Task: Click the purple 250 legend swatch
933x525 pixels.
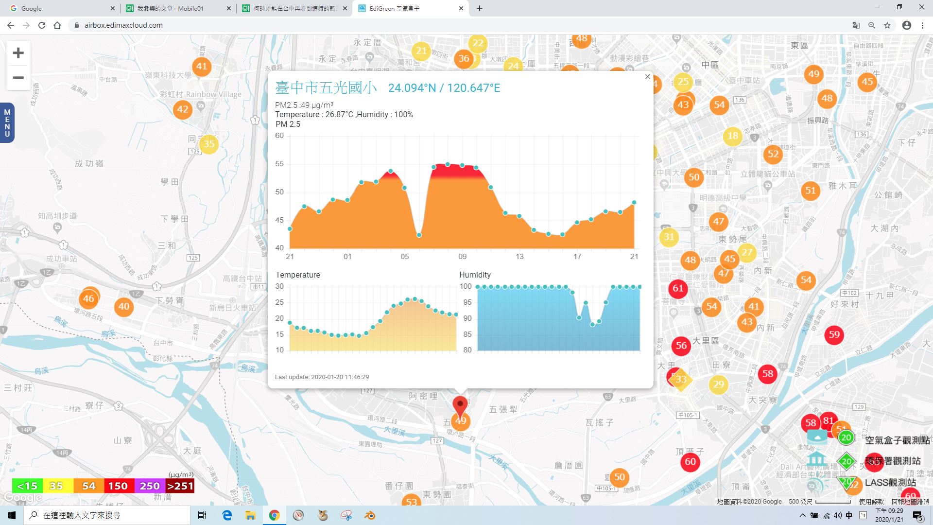Action: click(x=150, y=486)
